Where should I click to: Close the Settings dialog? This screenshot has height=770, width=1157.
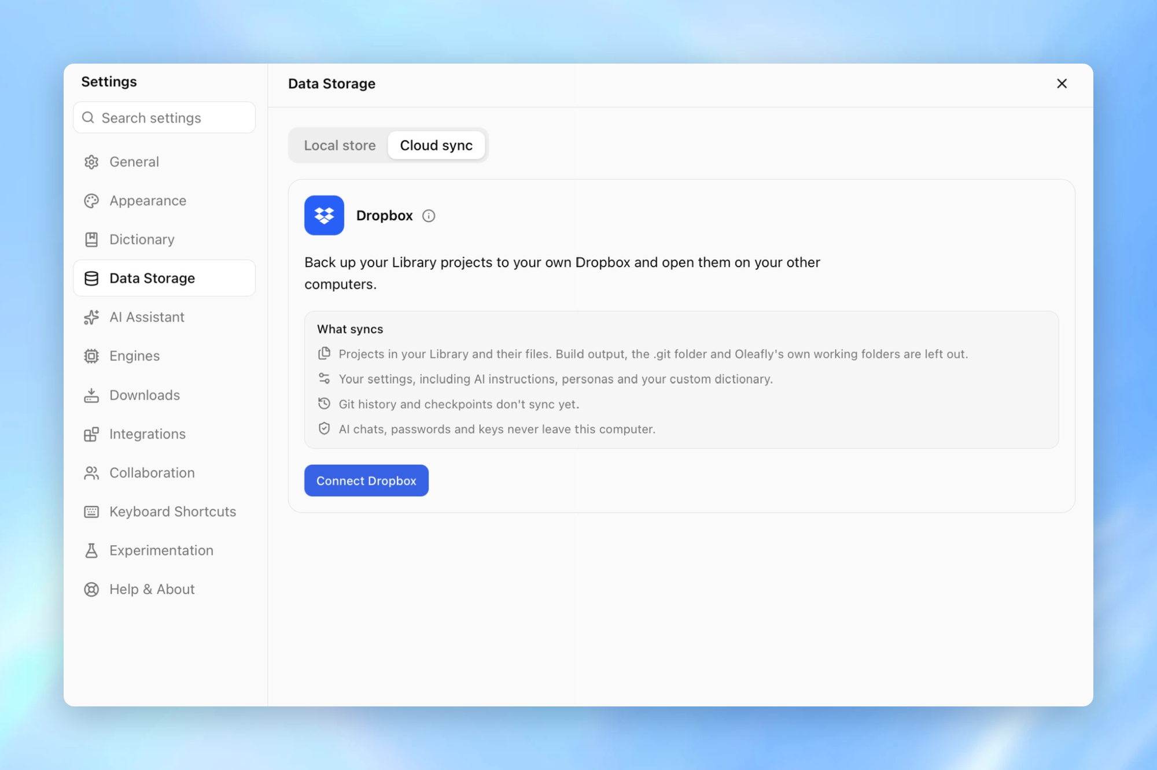click(x=1062, y=84)
